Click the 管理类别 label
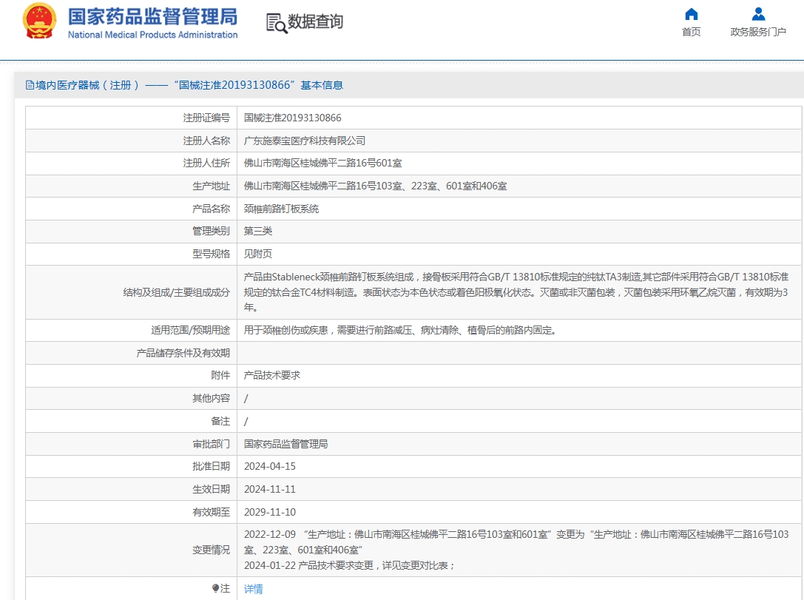 pos(212,232)
